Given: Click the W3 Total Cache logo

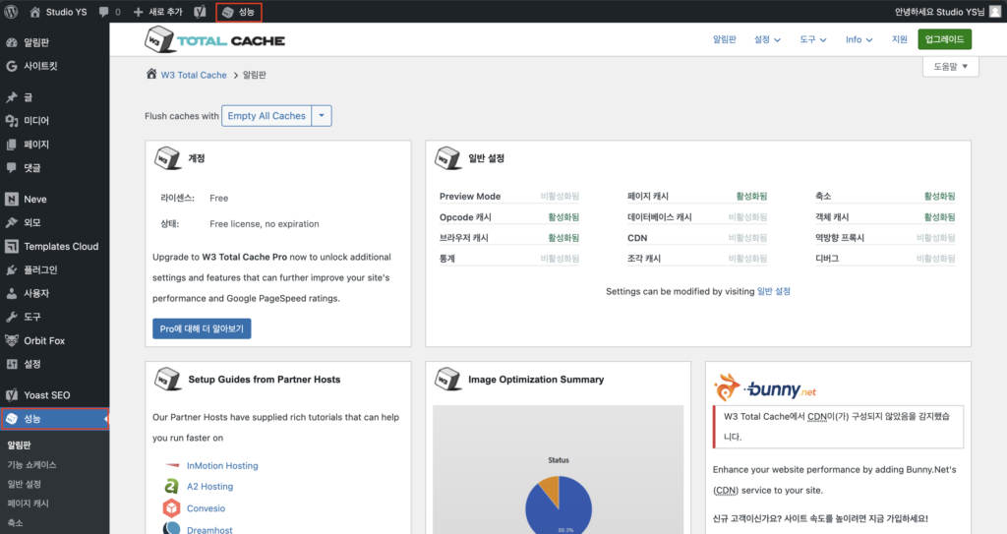Looking at the screenshot, I should (214, 40).
